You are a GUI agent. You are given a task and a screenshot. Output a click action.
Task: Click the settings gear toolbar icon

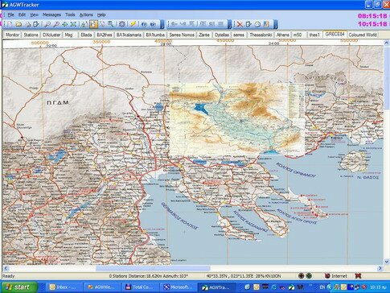122,24
